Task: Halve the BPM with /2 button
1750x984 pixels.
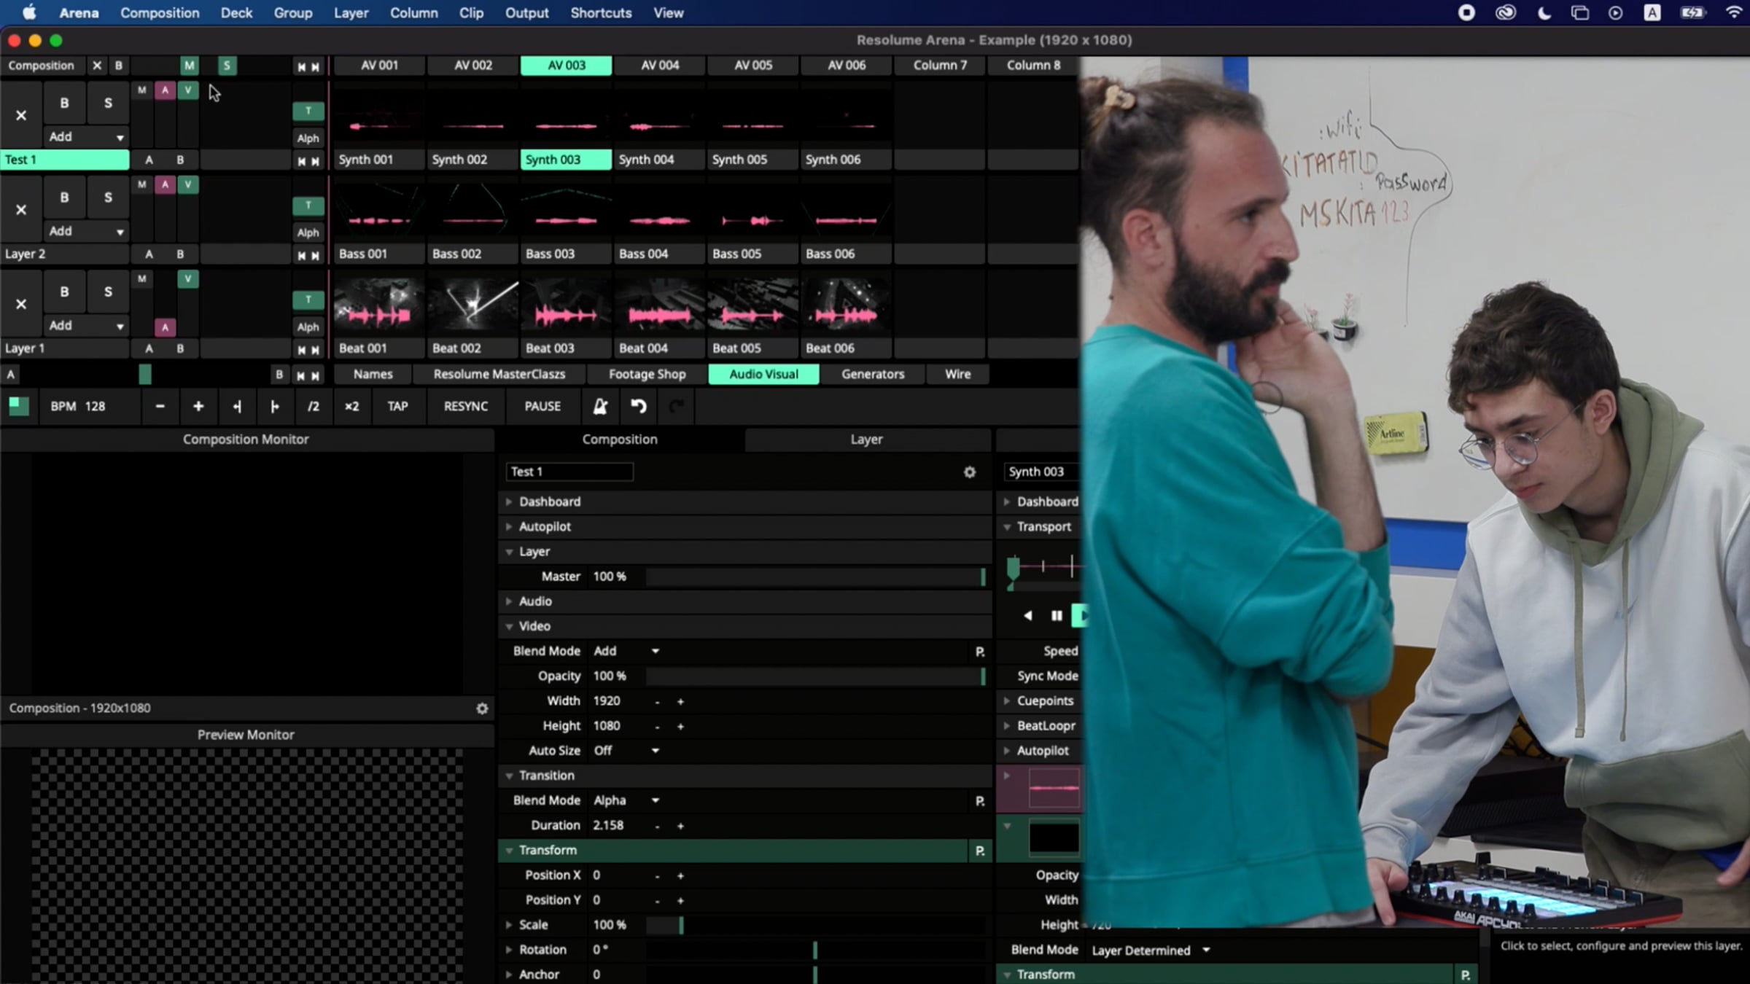Action: pyautogui.click(x=313, y=406)
